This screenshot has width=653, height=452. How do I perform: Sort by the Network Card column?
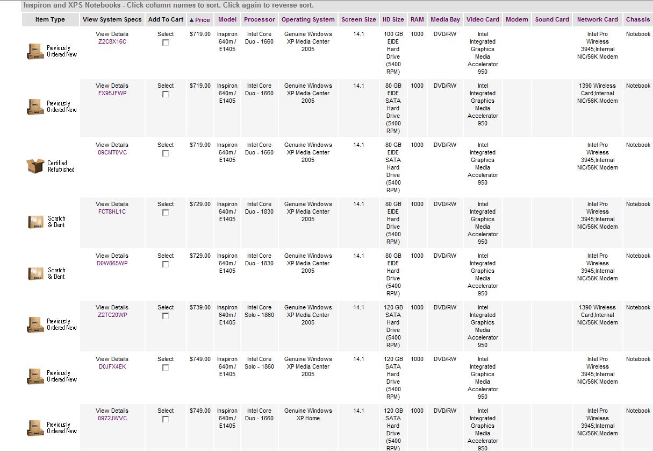pyautogui.click(x=598, y=19)
